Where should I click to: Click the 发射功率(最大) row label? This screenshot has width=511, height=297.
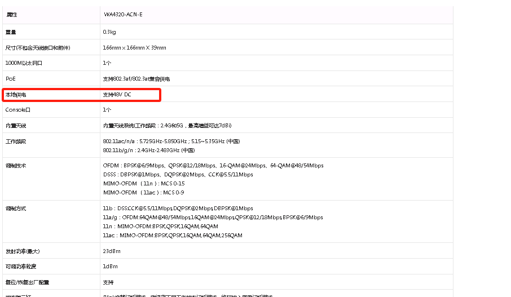point(23,251)
